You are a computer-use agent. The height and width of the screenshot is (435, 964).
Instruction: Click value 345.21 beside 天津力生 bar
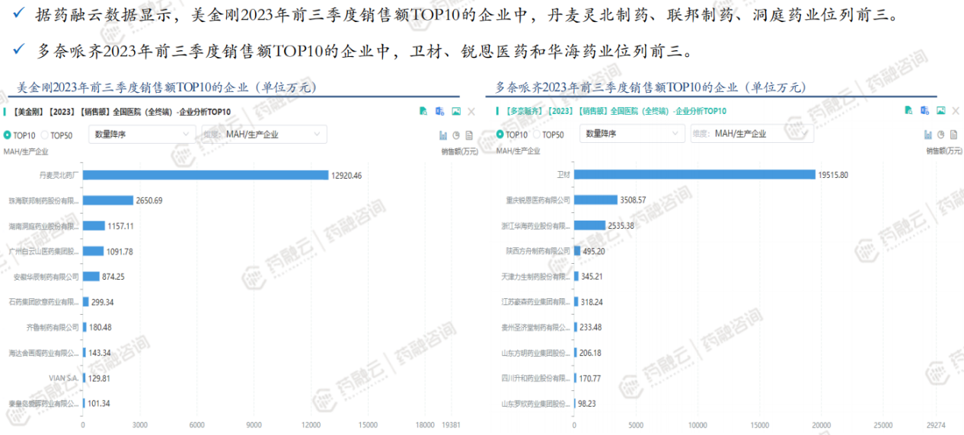pyautogui.click(x=592, y=277)
